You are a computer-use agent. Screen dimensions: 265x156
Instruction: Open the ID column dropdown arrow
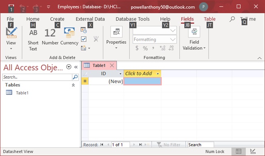click(120, 74)
